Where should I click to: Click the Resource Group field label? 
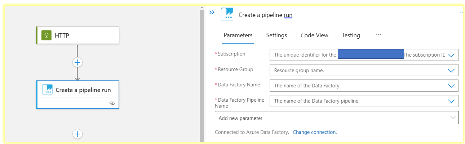235,69
